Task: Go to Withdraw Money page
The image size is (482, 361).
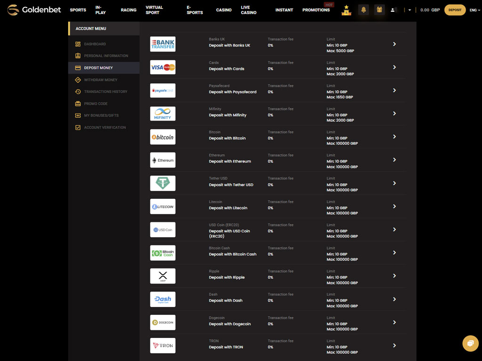Action: tap(101, 80)
